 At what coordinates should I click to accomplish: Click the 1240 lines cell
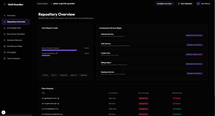tap(112, 98)
